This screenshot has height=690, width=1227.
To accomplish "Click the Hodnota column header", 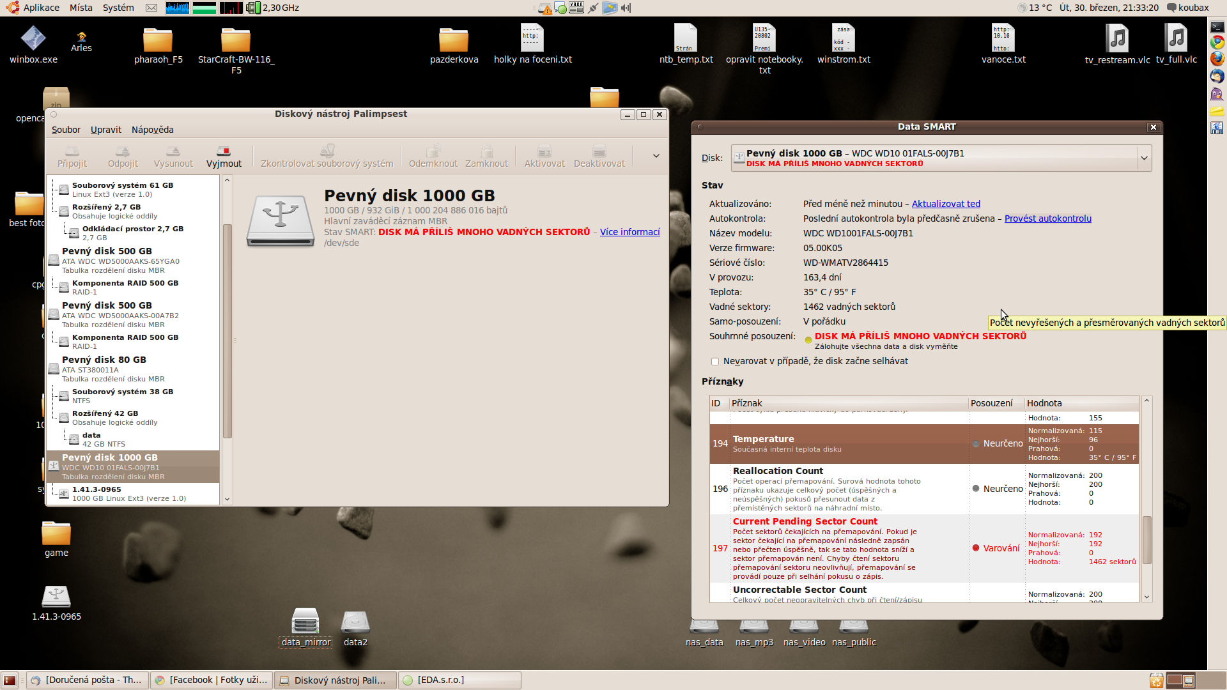I will coord(1081,403).
